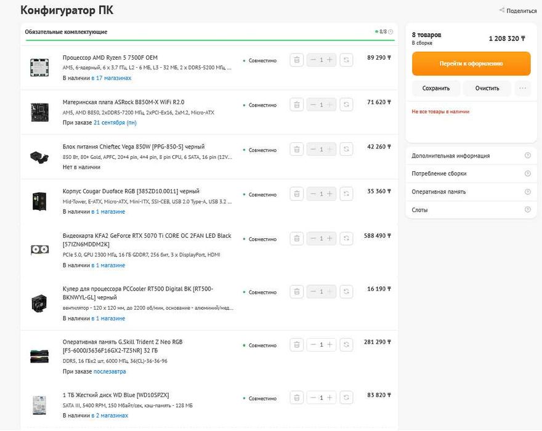542x431 pixels.
Task: Click 'Обязательные комплектующие' section header
Action: tap(66, 32)
